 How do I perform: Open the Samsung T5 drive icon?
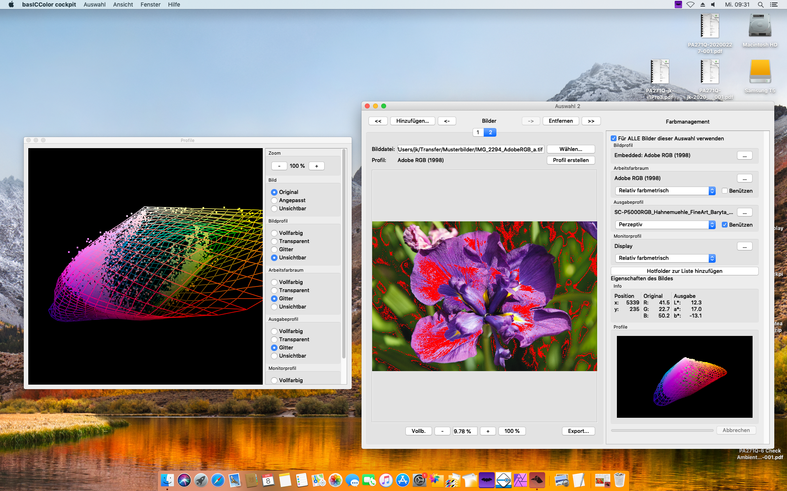pyautogui.click(x=760, y=72)
